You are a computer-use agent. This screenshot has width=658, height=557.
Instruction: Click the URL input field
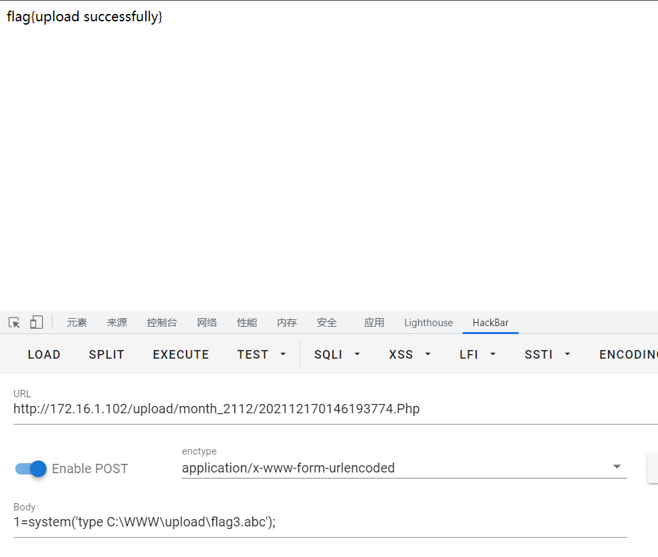click(x=336, y=409)
